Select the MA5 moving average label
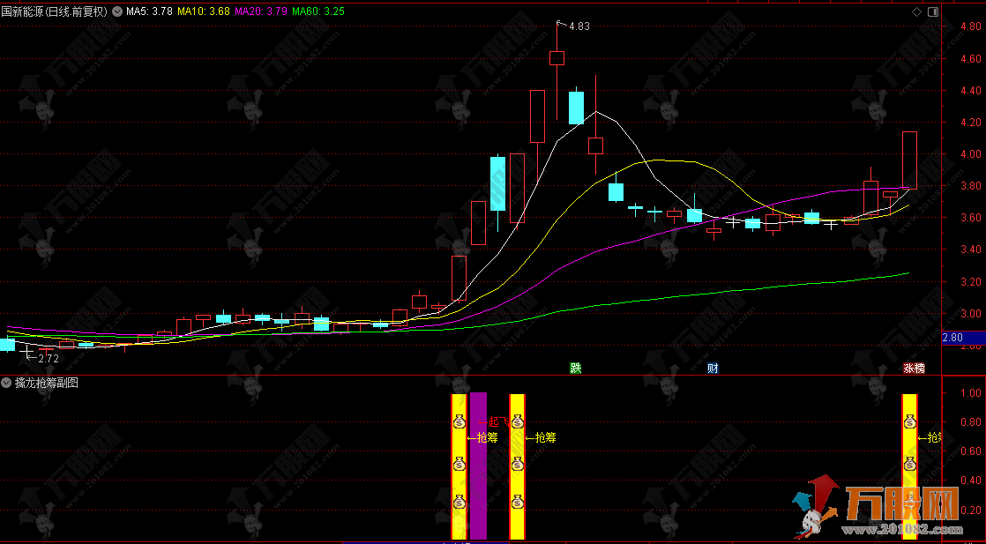Screen dimensions: 986x544 [149, 11]
